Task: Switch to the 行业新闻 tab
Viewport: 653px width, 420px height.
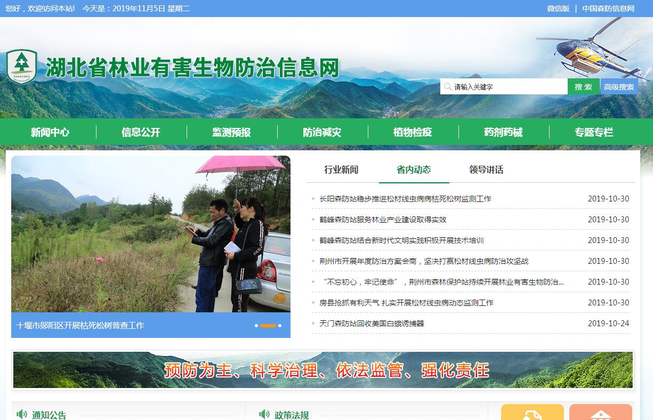Action: coord(341,170)
